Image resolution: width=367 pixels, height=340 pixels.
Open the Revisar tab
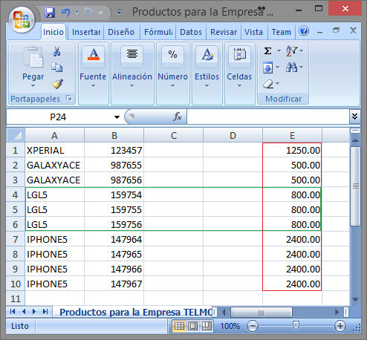click(224, 32)
